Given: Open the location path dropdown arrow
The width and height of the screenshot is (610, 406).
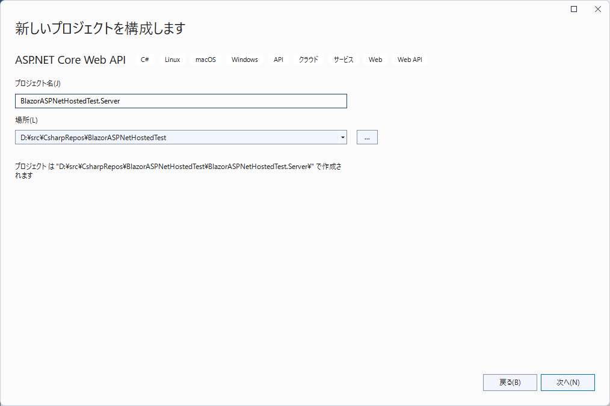Looking at the screenshot, I should 343,137.
